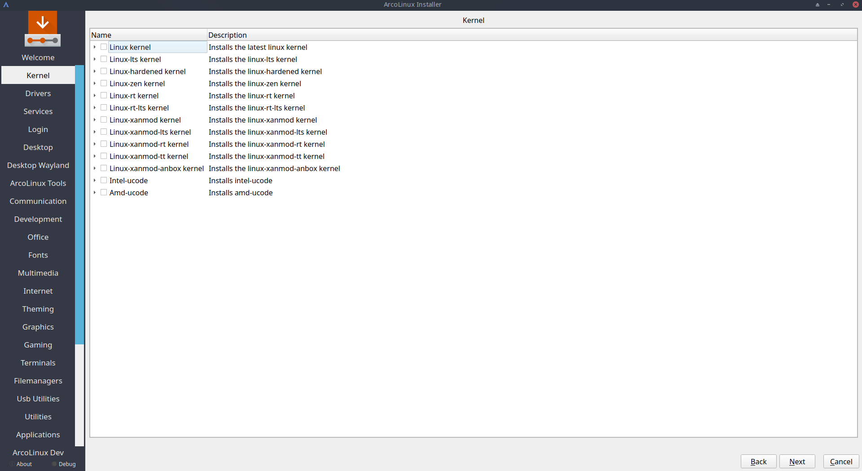Click the blue sidebar scrollbar

click(79, 205)
